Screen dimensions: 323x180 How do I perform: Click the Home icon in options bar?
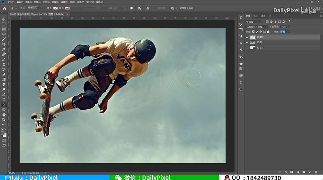tap(4, 8)
